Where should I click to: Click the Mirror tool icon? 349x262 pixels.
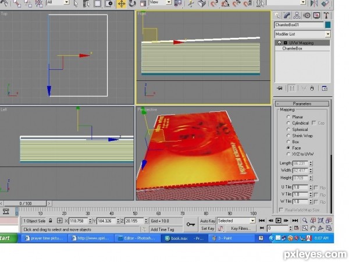(x=314, y=4)
